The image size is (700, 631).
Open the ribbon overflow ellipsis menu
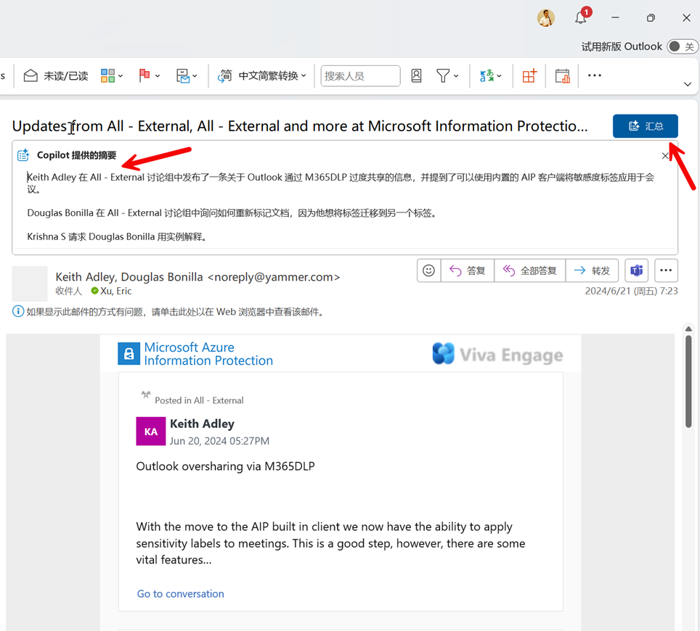(595, 75)
